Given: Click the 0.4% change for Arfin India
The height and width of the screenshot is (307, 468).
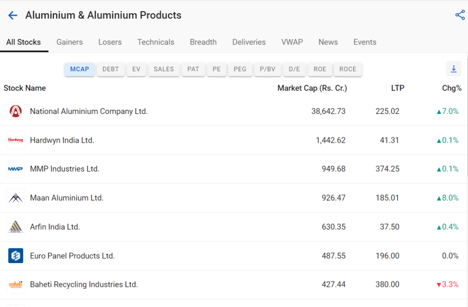Looking at the screenshot, I should [x=447, y=227].
